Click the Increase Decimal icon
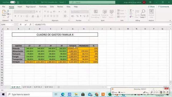The width and height of the screenshot is (172, 97). (84, 16)
